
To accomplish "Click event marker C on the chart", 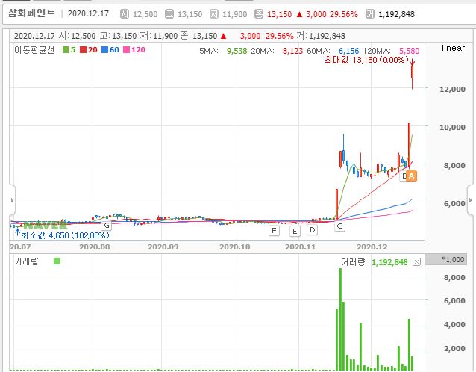I will click(x=339, y=226).
